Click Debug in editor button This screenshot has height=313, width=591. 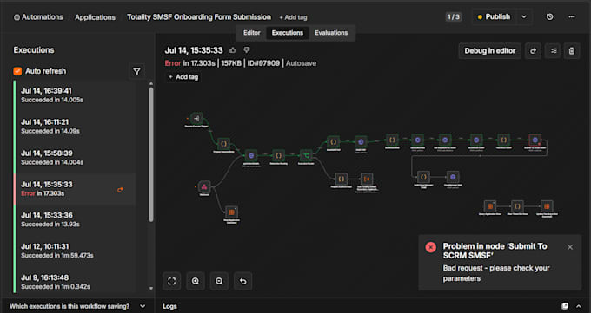coord(489,51)
